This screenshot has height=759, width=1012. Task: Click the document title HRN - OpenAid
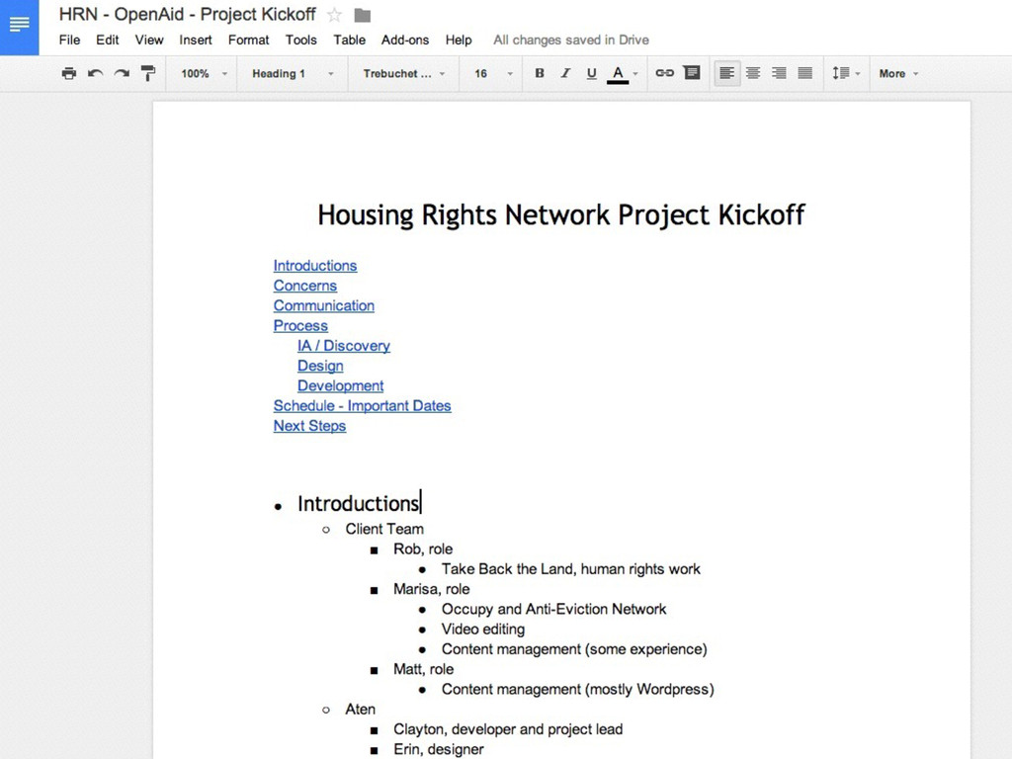187,15
